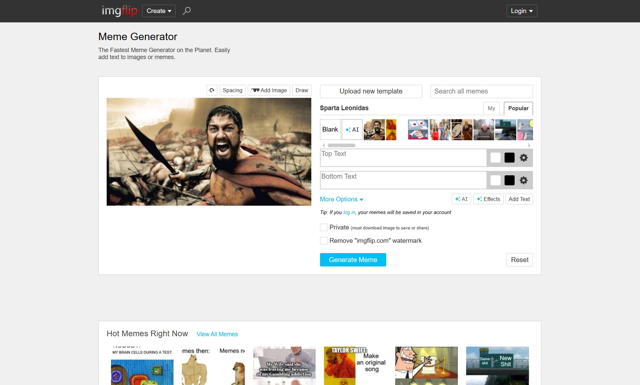Open the brain cells during a test meme

click(x=142, y=366)
